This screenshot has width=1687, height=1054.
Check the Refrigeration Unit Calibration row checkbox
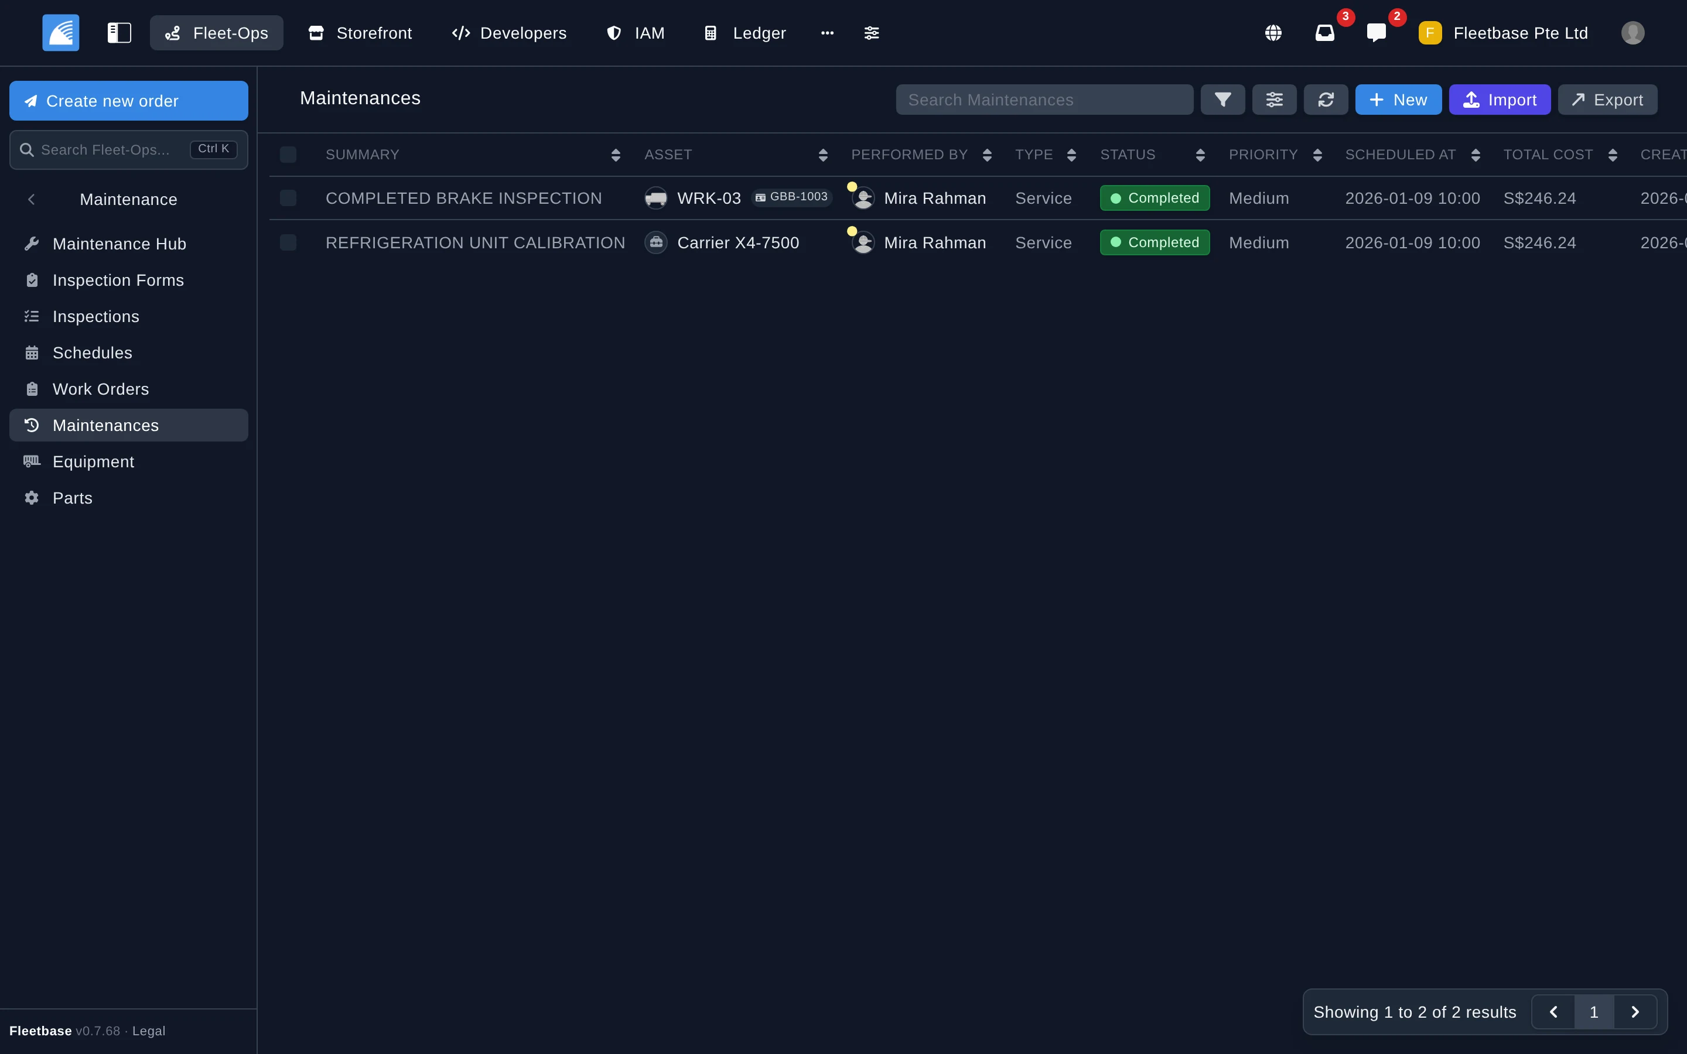pos(288,242)
